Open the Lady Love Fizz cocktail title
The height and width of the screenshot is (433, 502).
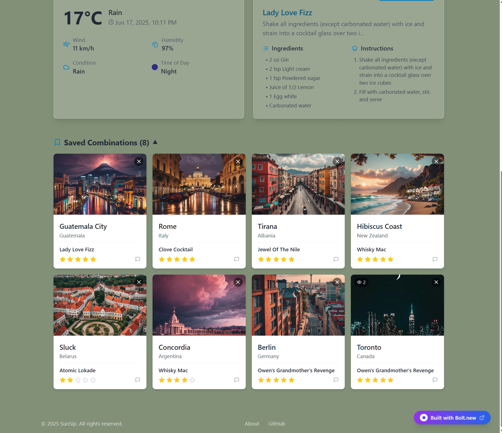[x=287, y=13]
